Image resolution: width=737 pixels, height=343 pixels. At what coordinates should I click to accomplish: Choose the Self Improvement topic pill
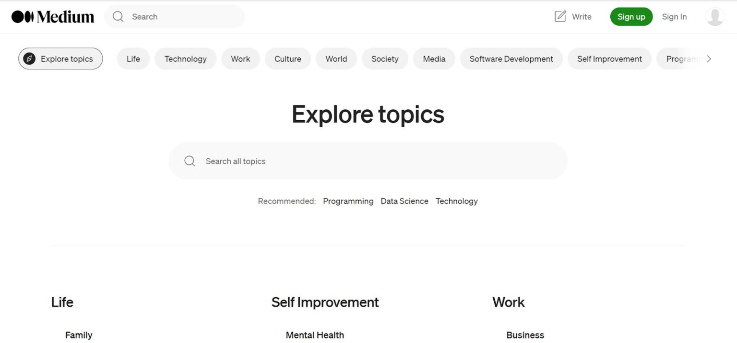pyautogui.click(x=609, y=59)
